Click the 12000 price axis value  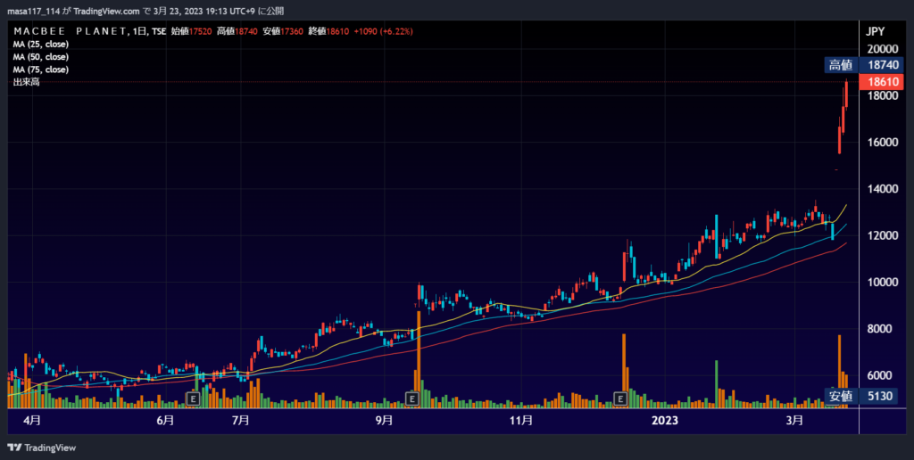point(883,235)
